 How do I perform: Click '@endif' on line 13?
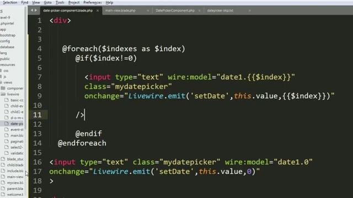(88, 134)
